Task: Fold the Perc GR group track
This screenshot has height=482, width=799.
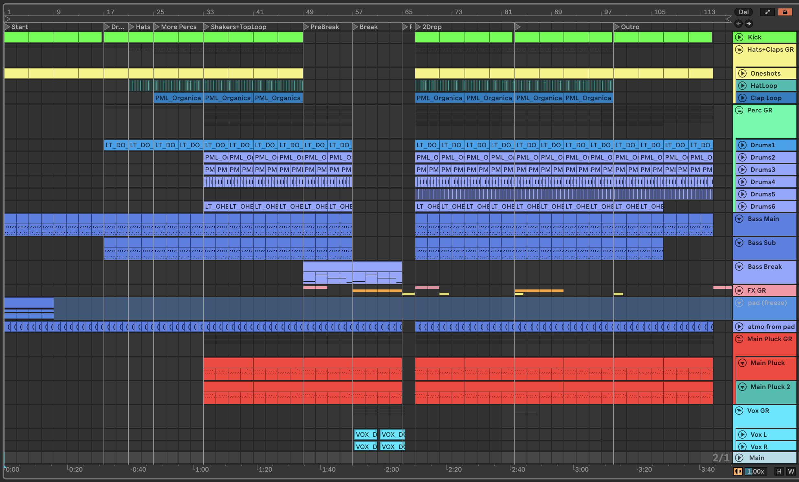Action: 739,110
